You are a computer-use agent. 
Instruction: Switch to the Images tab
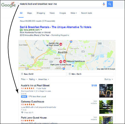click(x=63, y=13)
